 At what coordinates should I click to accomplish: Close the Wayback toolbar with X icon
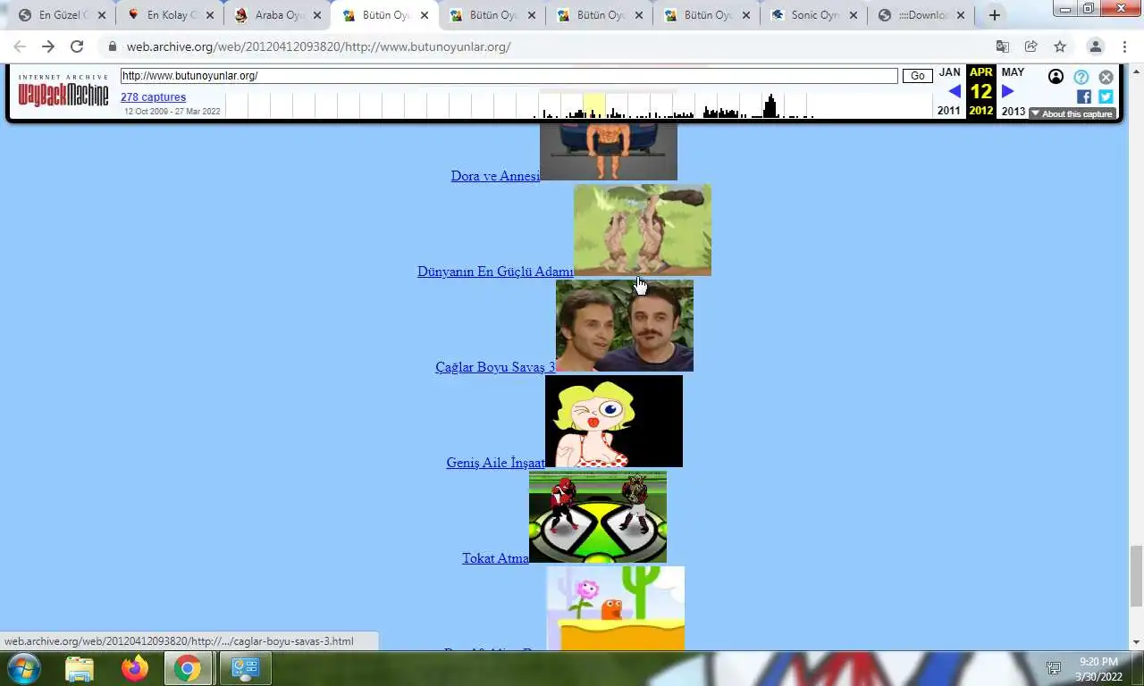pyautogui.click(x=1106, y=77)
